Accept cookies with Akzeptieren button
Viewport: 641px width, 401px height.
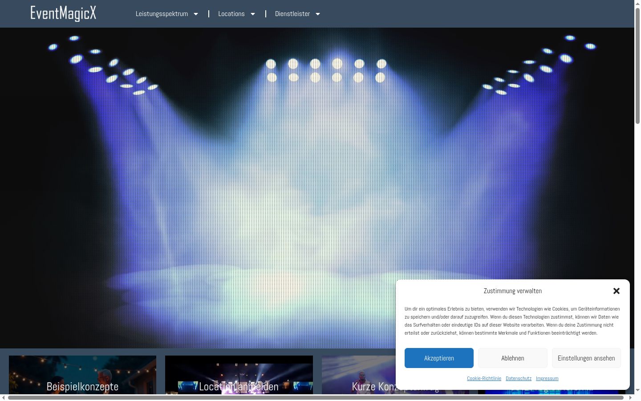pyautogui.click(x=439, y=358)
